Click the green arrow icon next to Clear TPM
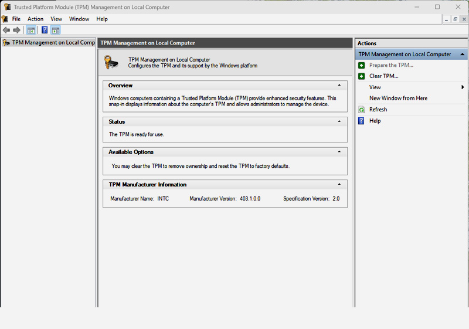 click(x=361, y=76)
